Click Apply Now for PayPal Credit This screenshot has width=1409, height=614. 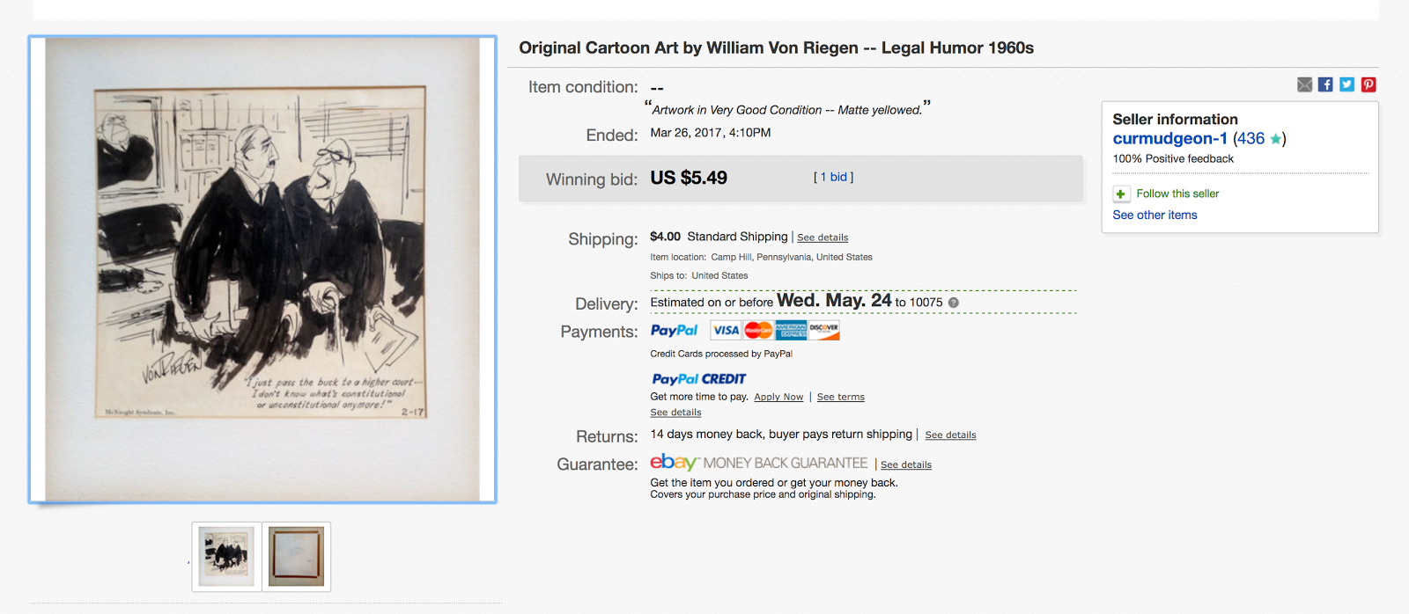[778, 397]
